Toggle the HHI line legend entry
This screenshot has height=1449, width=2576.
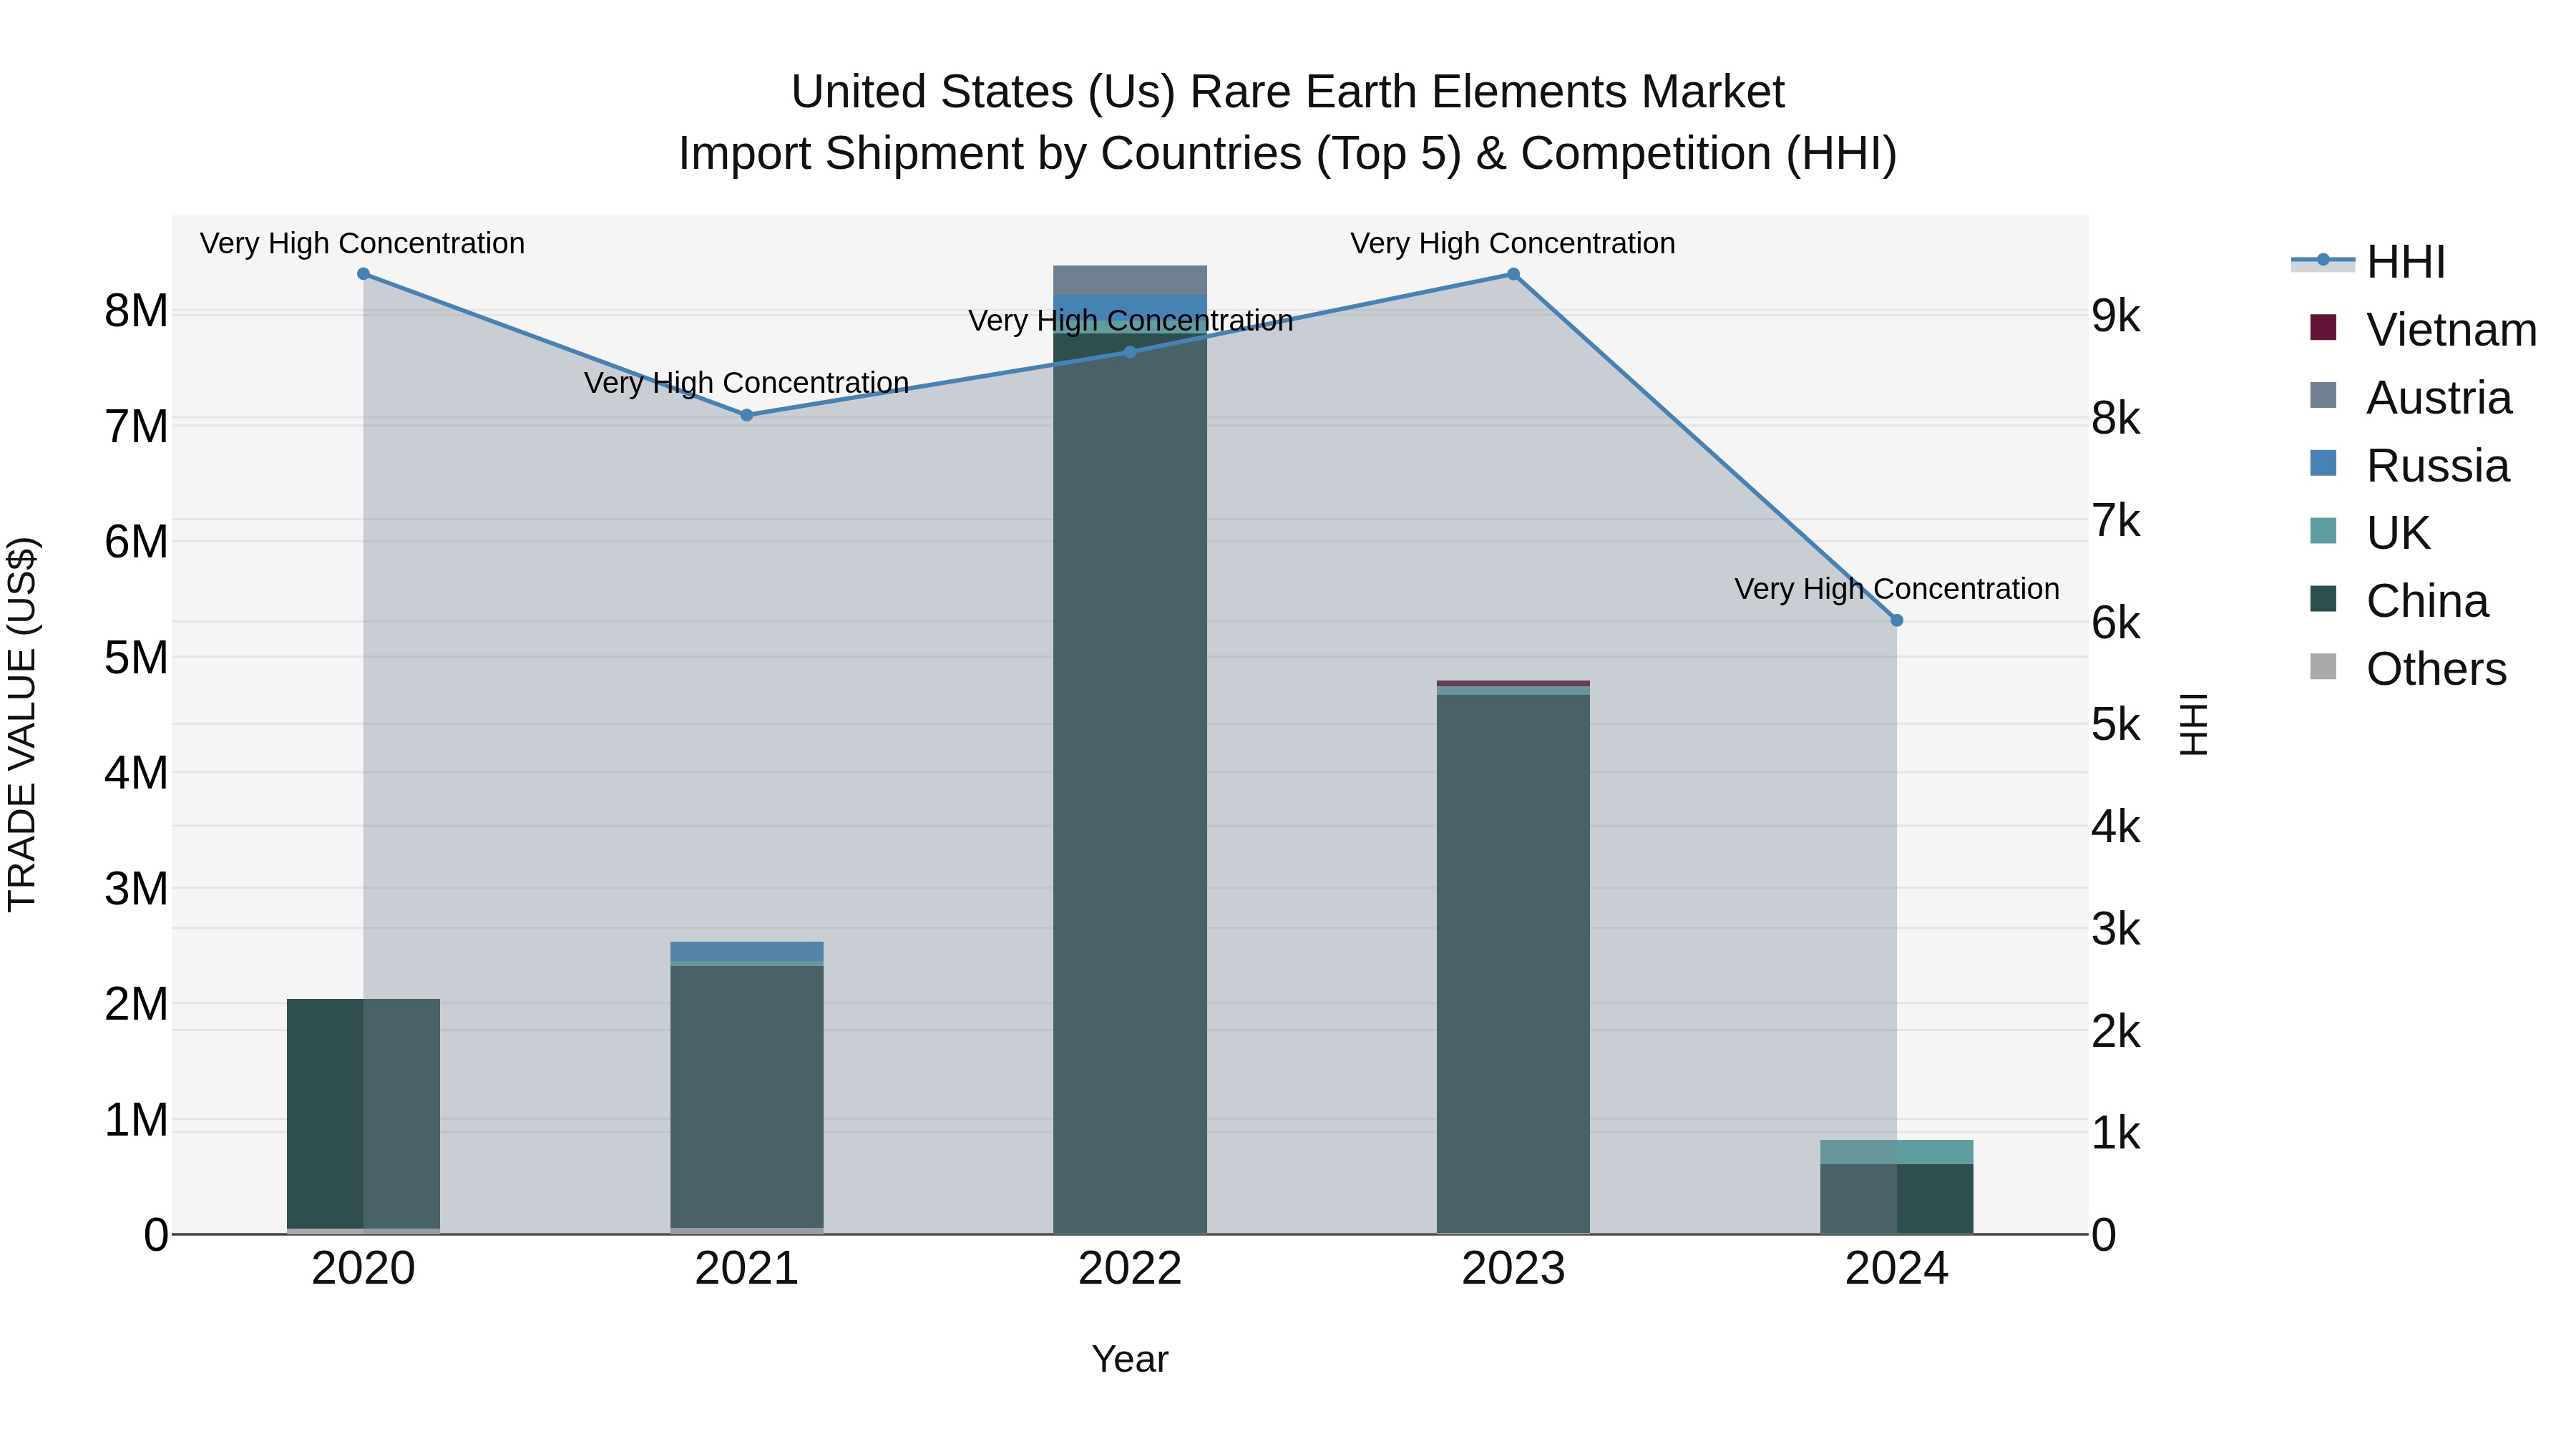(2369, 262)
